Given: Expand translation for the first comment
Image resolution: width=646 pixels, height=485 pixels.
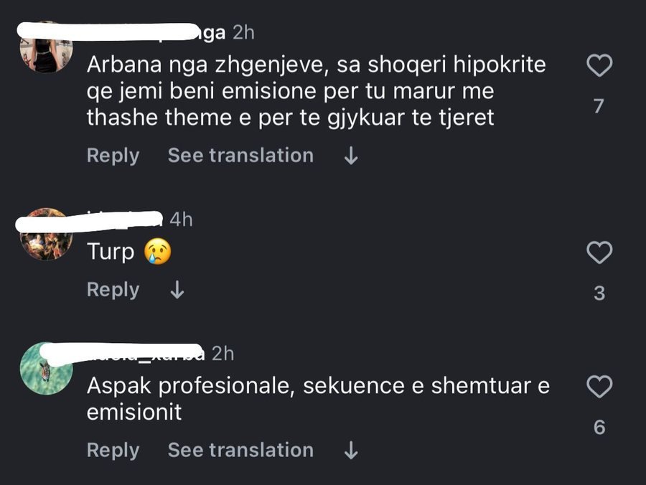Looking at the screenshot, I should (x=240, y=155).
